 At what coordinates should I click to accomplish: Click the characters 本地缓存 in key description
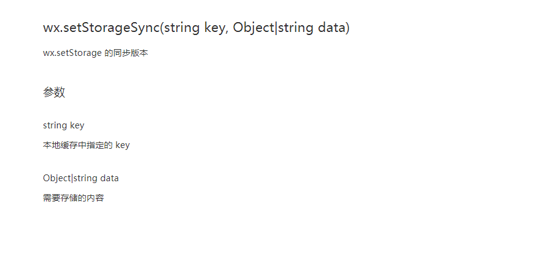tap(61, 145)
